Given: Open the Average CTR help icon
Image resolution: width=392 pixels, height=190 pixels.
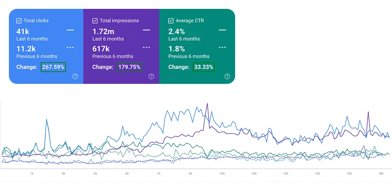Looking at the screenshot, I should coord(227,77).
